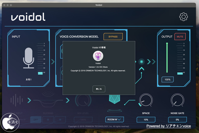Open the Powered by リアチェンvoice link
The image size is (199, 133).
169,126
